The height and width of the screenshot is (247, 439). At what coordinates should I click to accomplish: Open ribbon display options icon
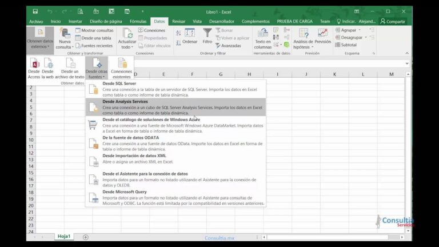[x=357, y=11]
